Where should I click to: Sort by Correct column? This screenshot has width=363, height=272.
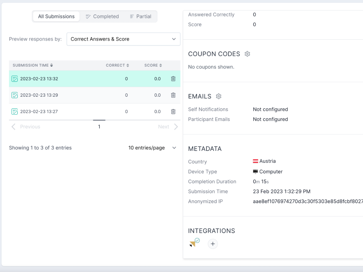117,65
